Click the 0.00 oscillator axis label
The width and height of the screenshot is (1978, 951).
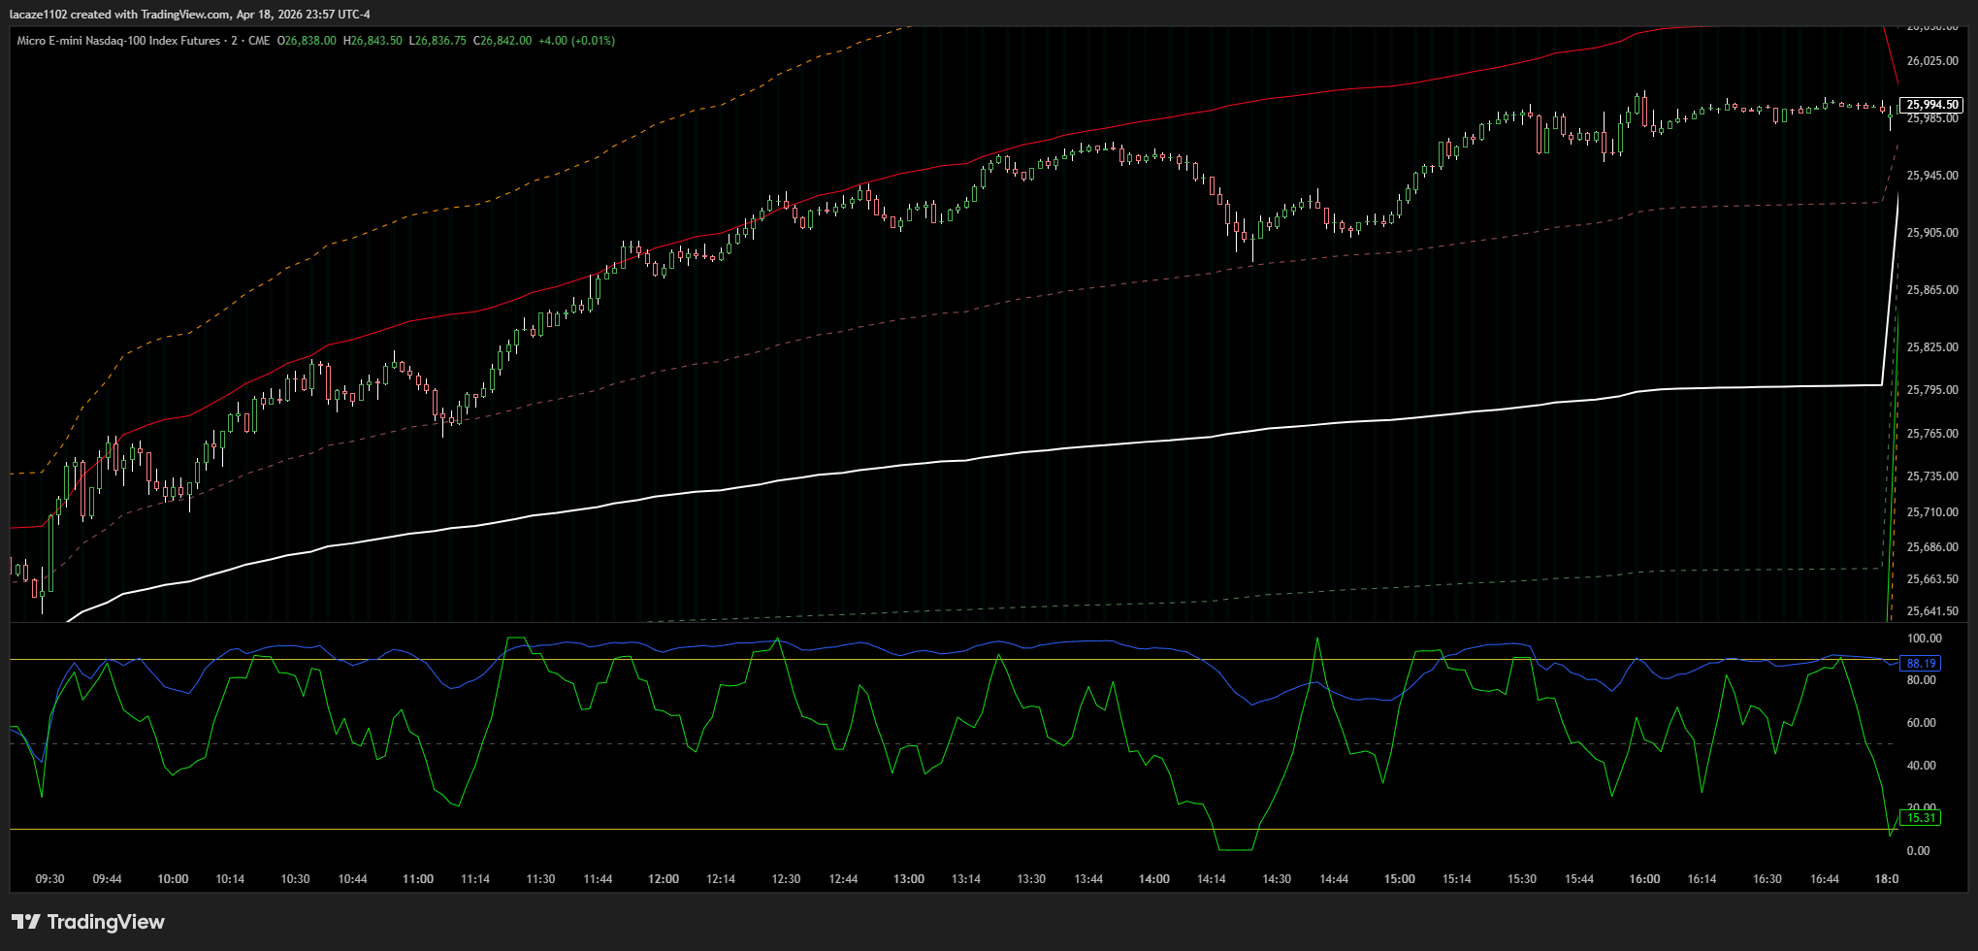coord(1919,851)
